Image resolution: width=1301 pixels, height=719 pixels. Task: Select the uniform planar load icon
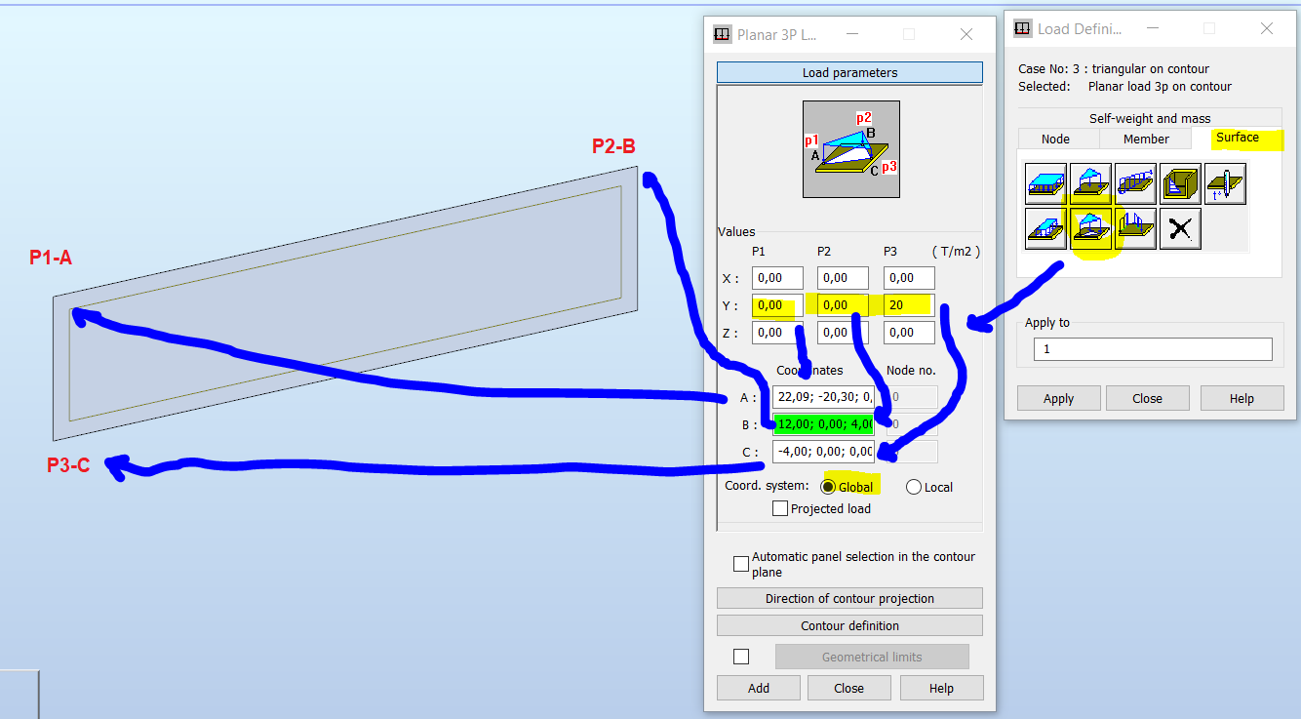tap(1045, 183)
